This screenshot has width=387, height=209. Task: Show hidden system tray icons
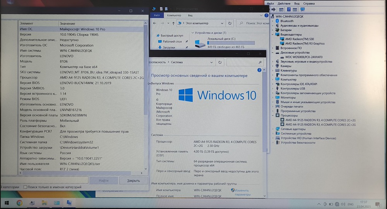[x=319, y=204]
